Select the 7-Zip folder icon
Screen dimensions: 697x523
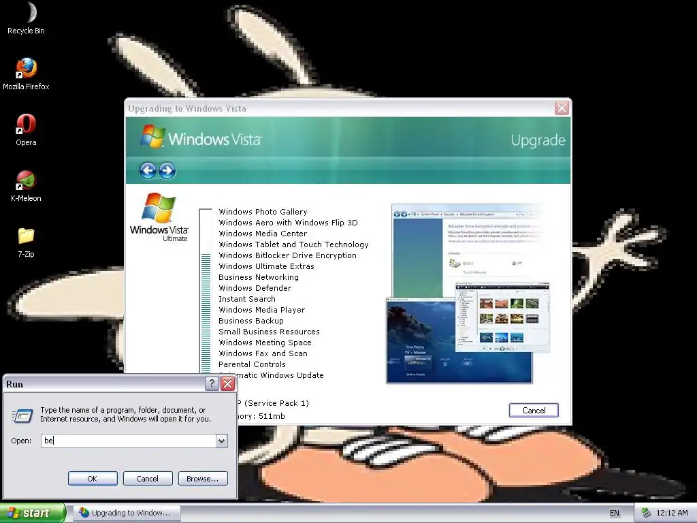tap(27, 242)
